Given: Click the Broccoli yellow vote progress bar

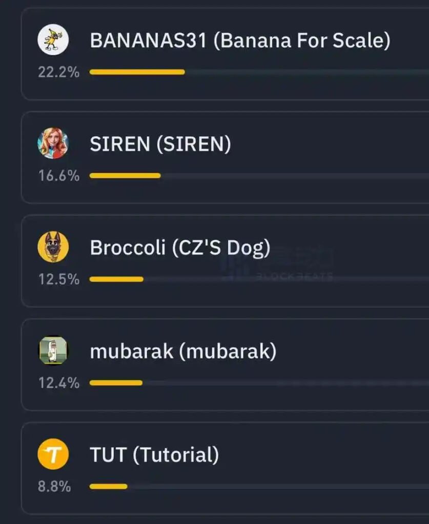Looking at the screenshot, I should [116, 279].
